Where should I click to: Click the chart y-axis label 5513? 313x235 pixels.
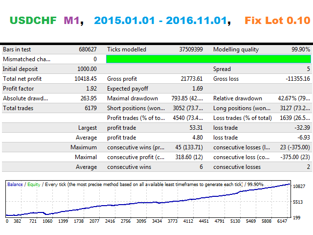click(298, 202)
